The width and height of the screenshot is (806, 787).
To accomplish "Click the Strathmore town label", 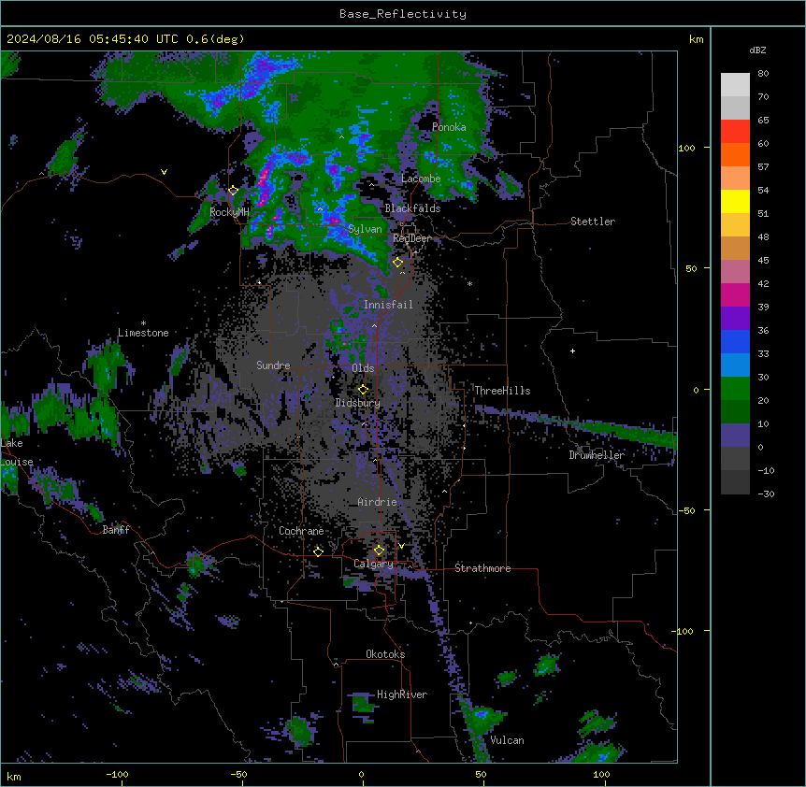I will (482, 568).
